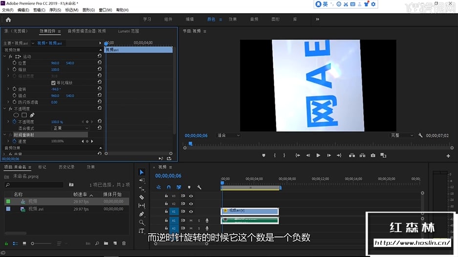Toggle the 等比缩放 uniform scale checkbox
The width and height of the screenshot is (458, 257).
pos(53,83)
